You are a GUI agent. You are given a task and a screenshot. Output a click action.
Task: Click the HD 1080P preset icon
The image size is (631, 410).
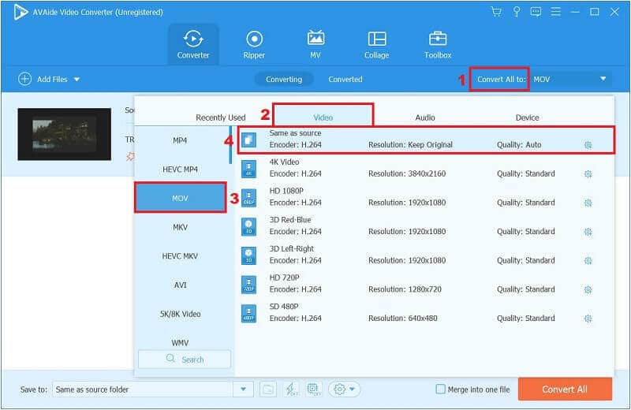pyautogui.click(x=248, y=198)
